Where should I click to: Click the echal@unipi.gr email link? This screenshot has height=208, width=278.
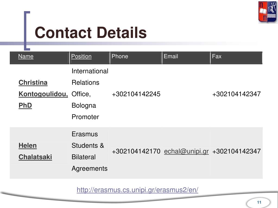pyautogui.click(x=186, y=151)
